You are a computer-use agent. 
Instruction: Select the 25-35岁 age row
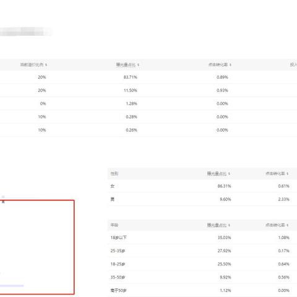click(x=202, y=251)
